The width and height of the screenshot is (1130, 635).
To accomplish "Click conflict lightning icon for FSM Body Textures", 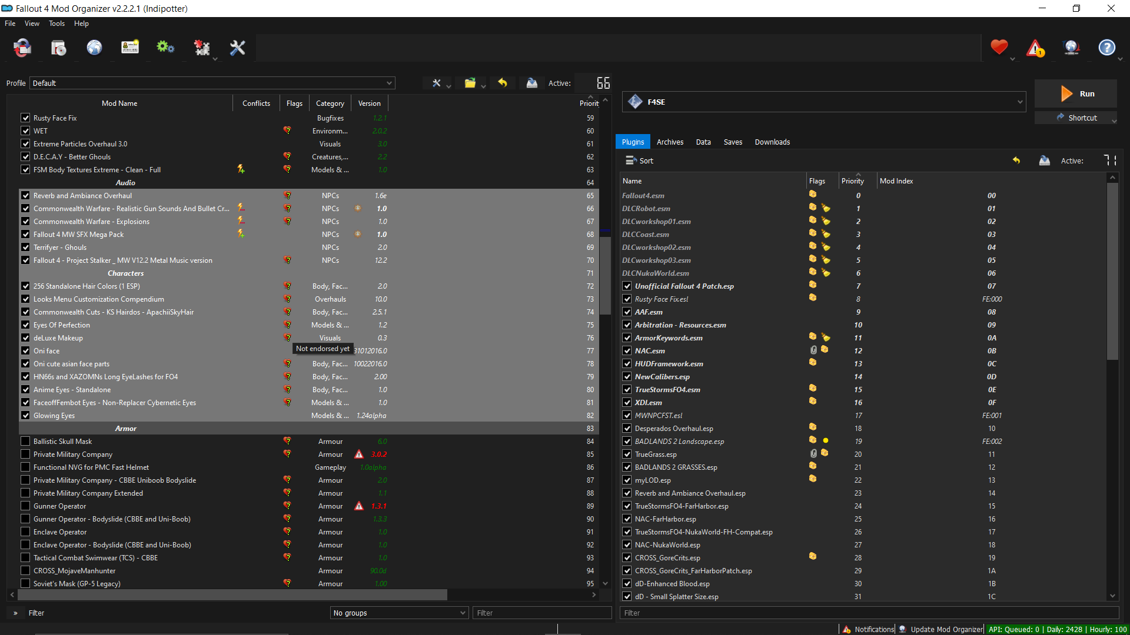I will pyautogui.click(x=241, y=169).
